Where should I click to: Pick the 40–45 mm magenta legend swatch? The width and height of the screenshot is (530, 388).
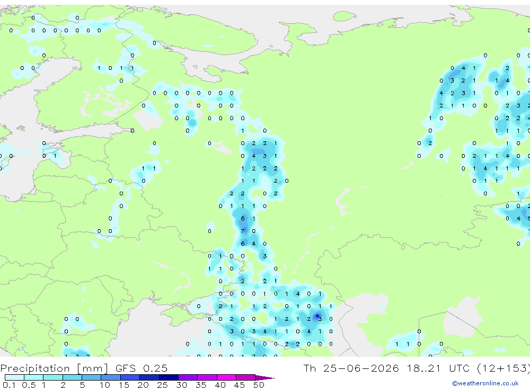226,377
